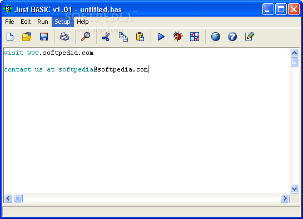Open the Edit menu
303x219 pixels.
tap(26, 22)
